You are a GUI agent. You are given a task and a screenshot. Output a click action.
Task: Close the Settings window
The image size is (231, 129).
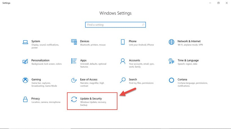(226, 3)
